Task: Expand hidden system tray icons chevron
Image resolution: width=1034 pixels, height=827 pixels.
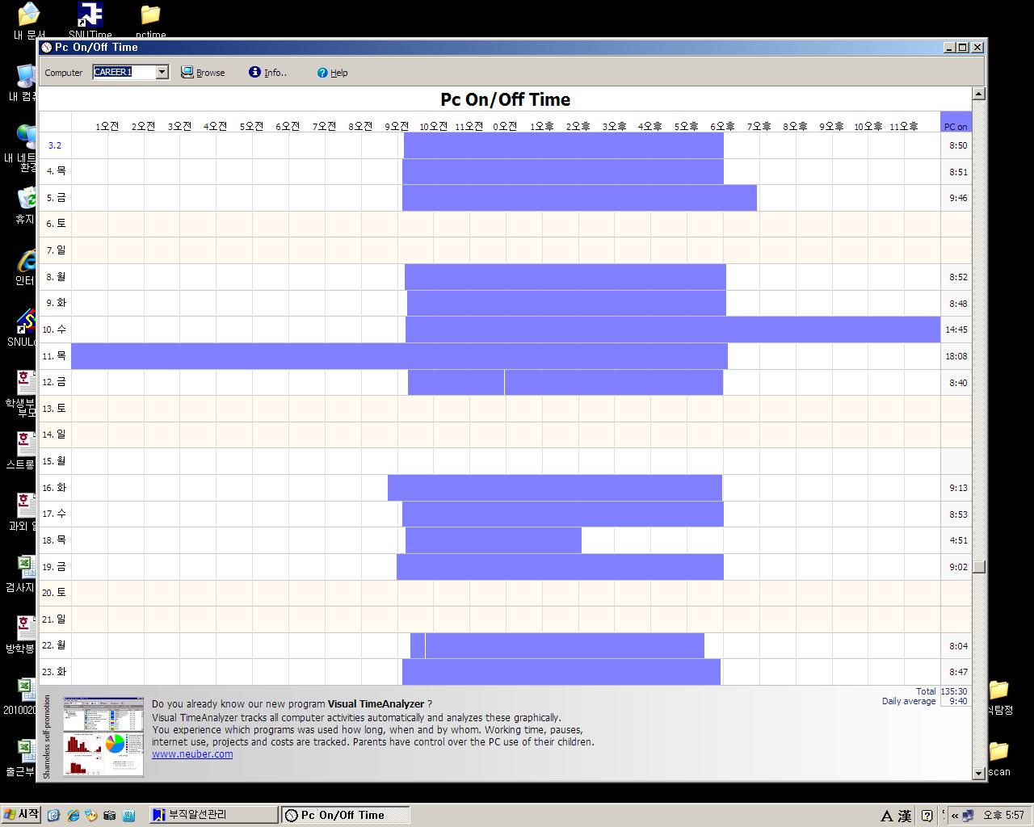Action: coord(954,816)
